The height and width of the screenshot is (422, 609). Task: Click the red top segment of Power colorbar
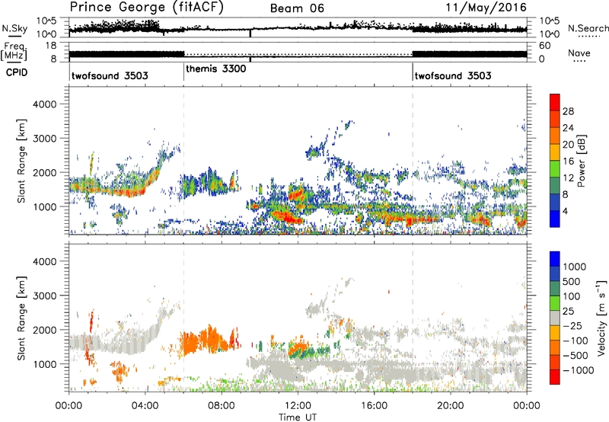coord(555,102)
